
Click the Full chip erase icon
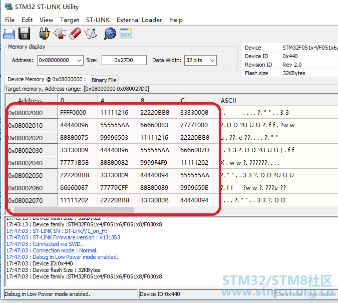point(75,34)
